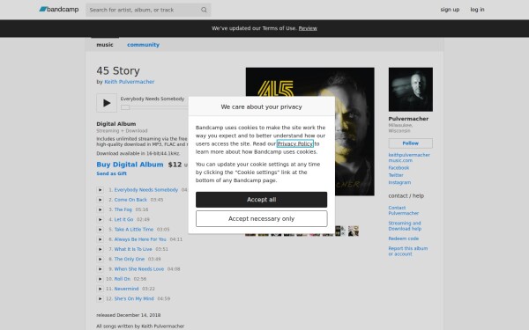The height and width of the screenshot is (330, 529).
Task: Play track 4 Let It Go icon
Action: tap(100, 219)
